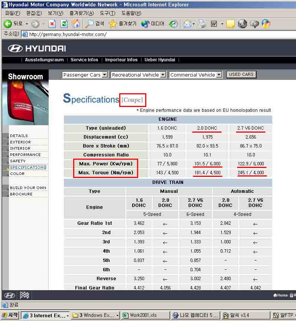The image size is (296, 321).
Task: Select EXTERIOR in the sidebar
Action: click(x=20, y=142)
